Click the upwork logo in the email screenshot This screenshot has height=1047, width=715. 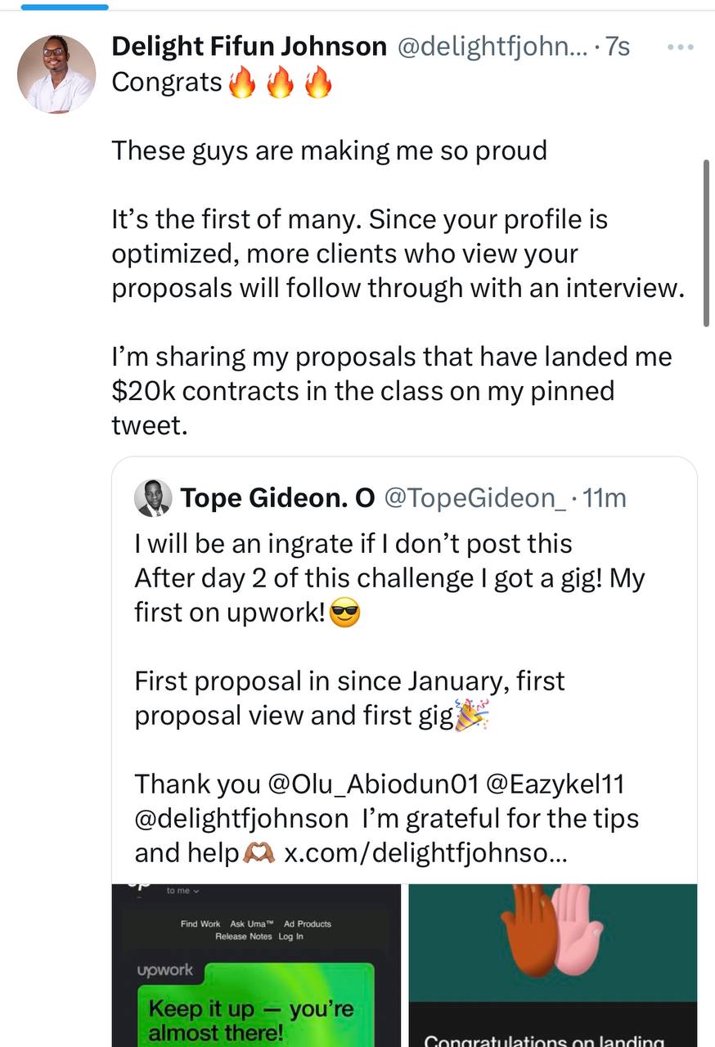[x=165, y=970]
